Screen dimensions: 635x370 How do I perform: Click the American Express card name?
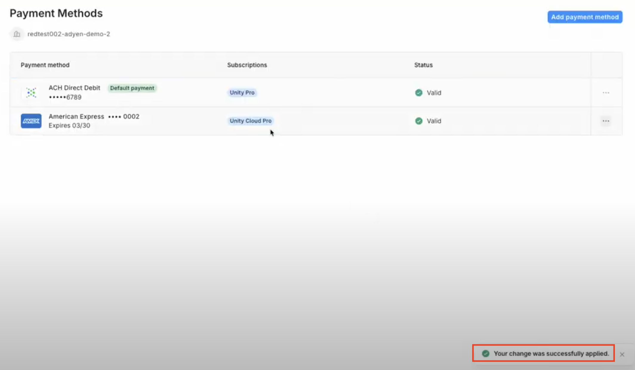[76, 116]
